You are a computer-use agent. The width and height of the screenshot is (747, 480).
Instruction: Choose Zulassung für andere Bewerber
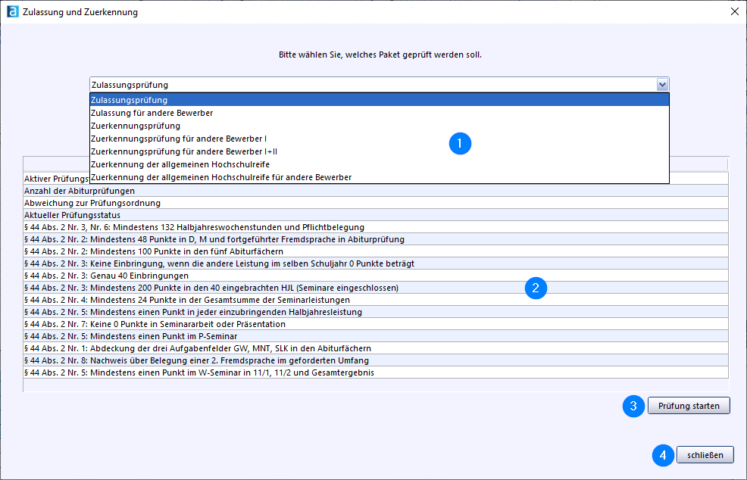point(380,113)
